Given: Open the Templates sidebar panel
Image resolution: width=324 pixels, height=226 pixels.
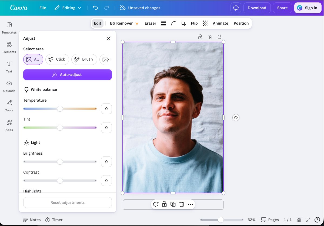Looking at the screenshot, I should point(9,28).
